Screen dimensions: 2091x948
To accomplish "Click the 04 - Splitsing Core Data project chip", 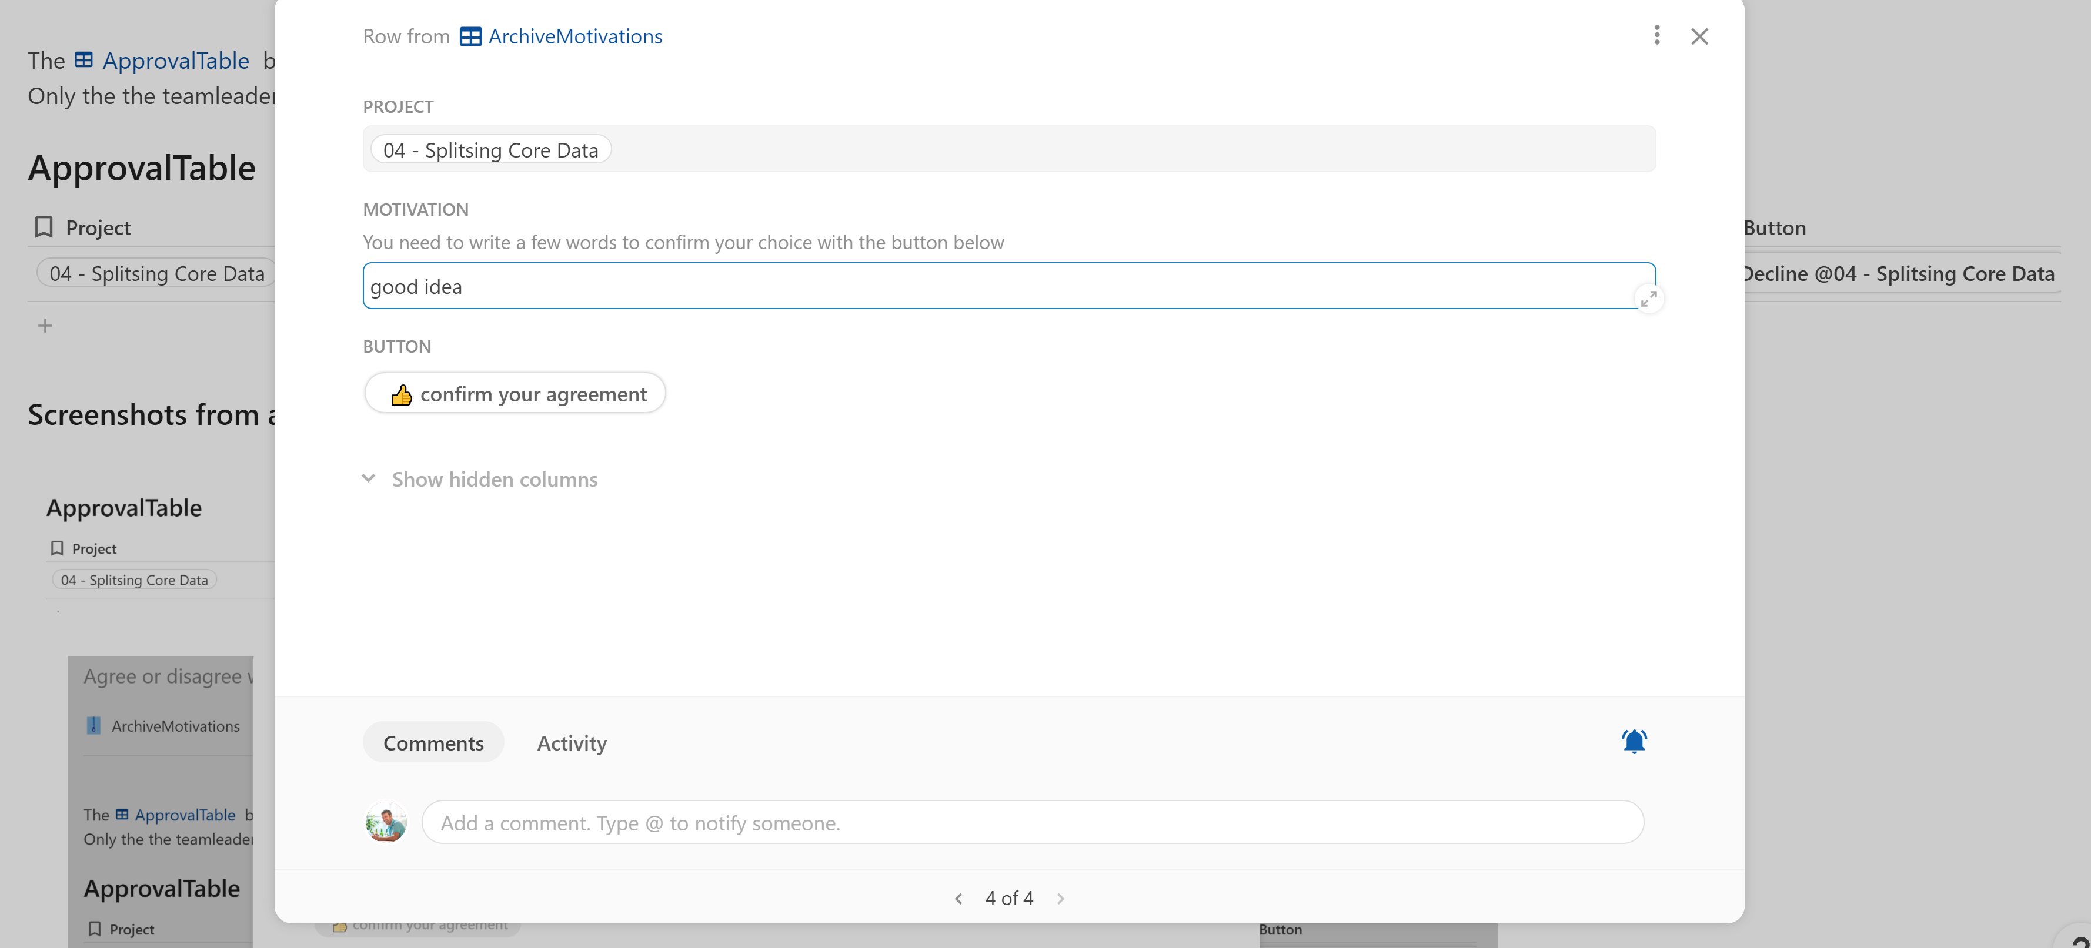I will click(x=490, y=150).
